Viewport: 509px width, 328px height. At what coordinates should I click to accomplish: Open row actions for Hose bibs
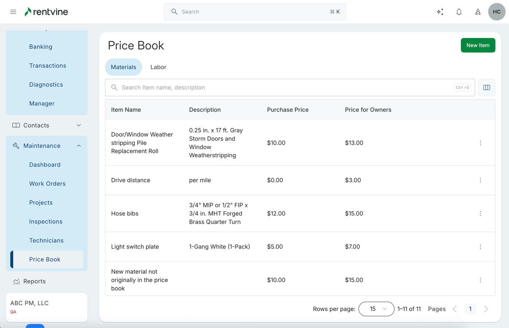[x=480, y=214]
